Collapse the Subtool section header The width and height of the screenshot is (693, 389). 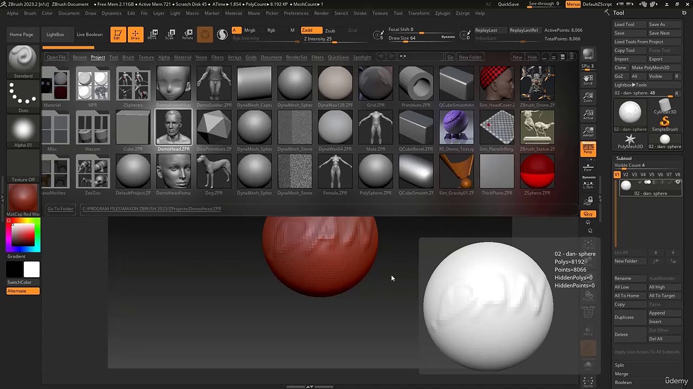click(624, 158)
